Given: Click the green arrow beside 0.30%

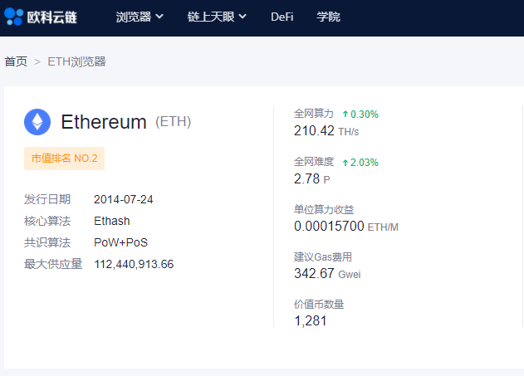Looking at the screenshot, I should click(x=345, y=115).
